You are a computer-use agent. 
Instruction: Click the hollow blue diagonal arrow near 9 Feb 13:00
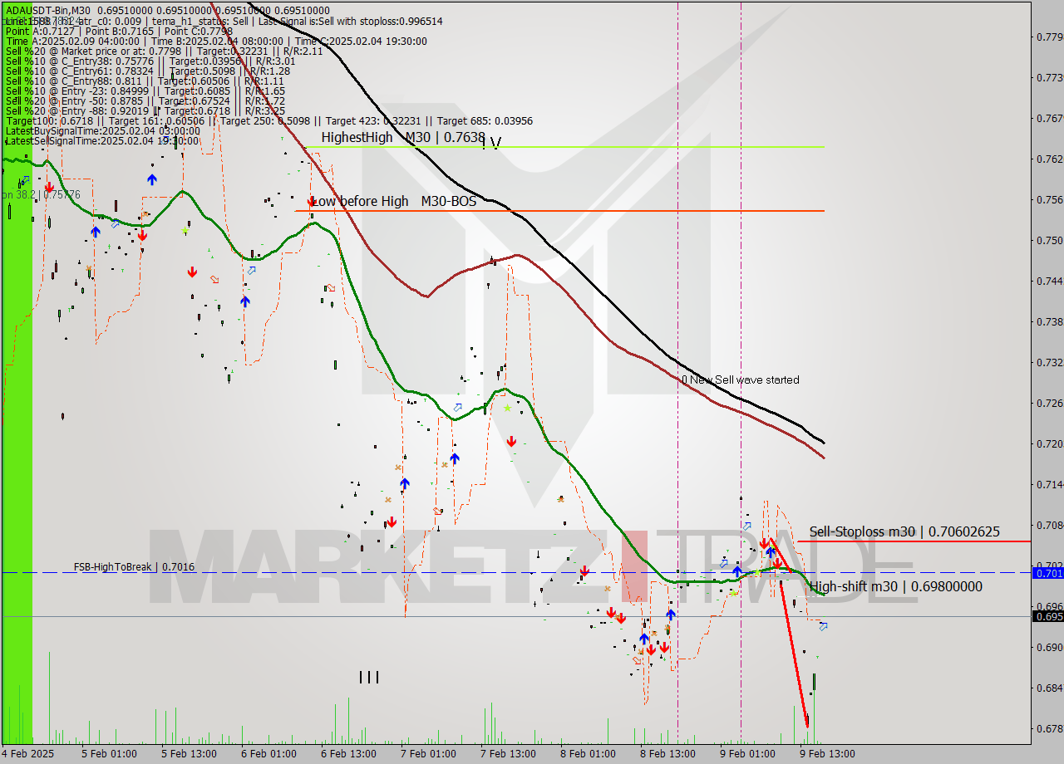pos(823,626)
